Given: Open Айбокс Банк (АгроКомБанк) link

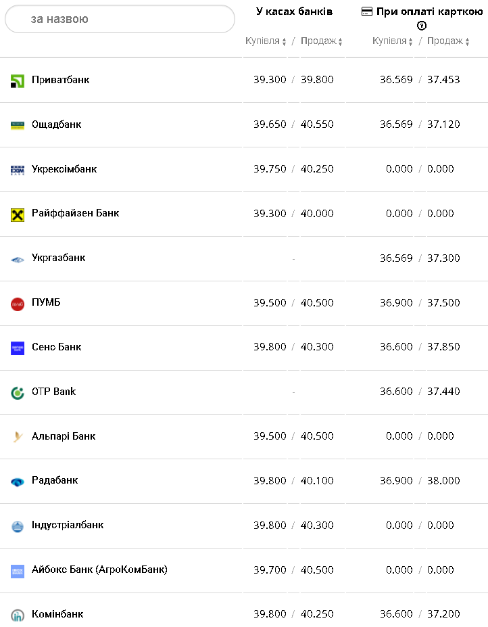Looking at the screenshot, I should [99, 570].
